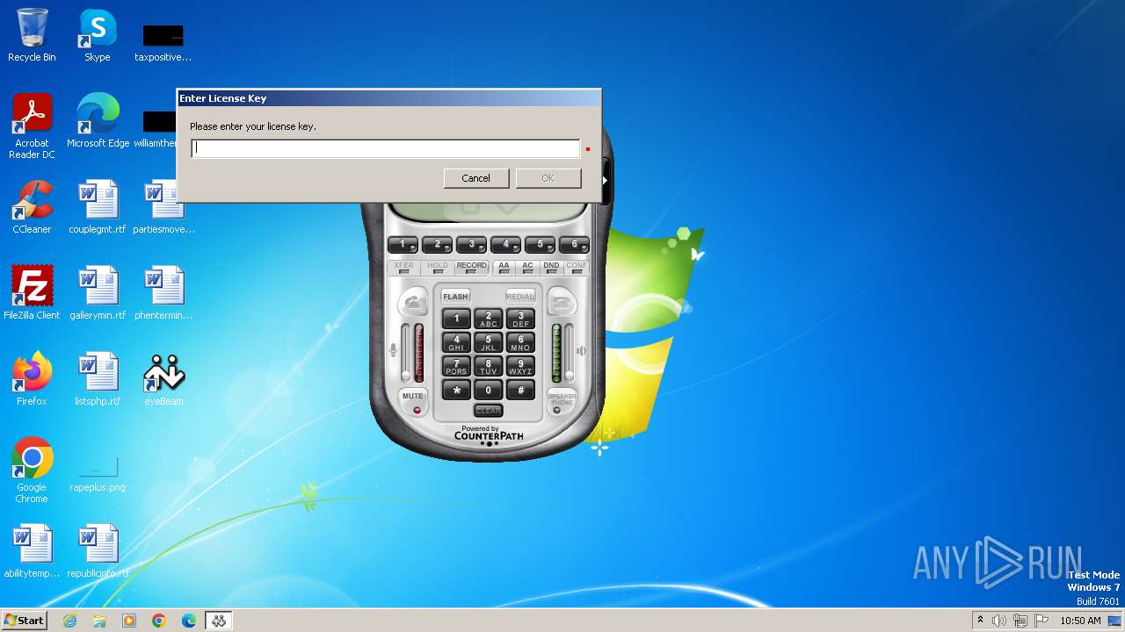This screenshot has width=1125, height=632.
Task: Select line 6 button on softphone
Action: [574, 245]
